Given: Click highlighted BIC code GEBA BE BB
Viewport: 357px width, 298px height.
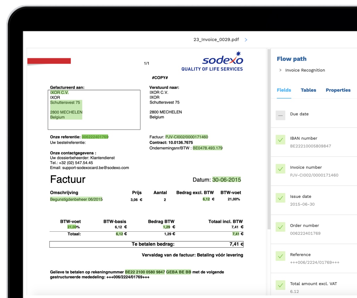Looking at the screenshot, I should 178,272.
